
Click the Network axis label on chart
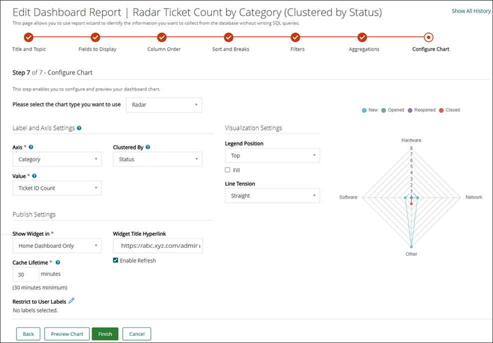click(474, 197)
